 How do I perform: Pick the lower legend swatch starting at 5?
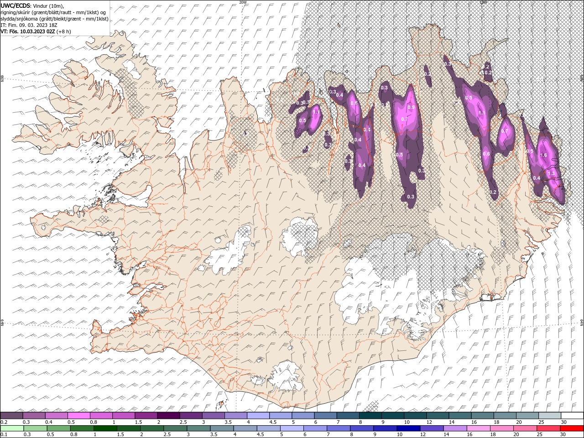tap(292, 428)
